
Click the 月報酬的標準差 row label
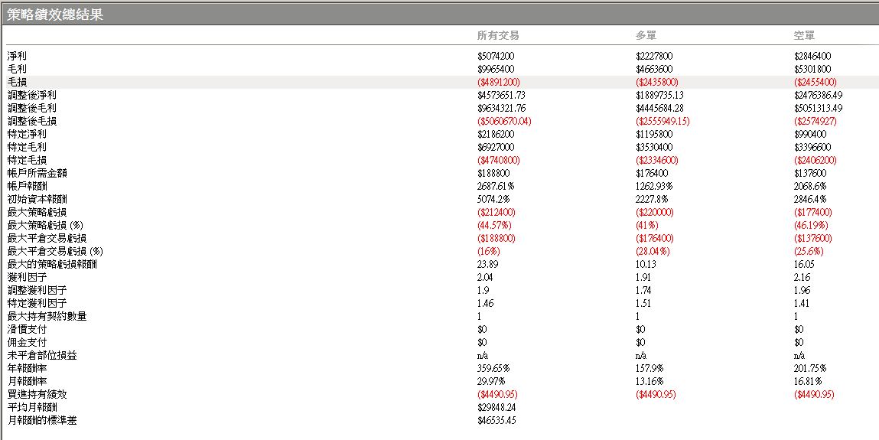point(41,420)
